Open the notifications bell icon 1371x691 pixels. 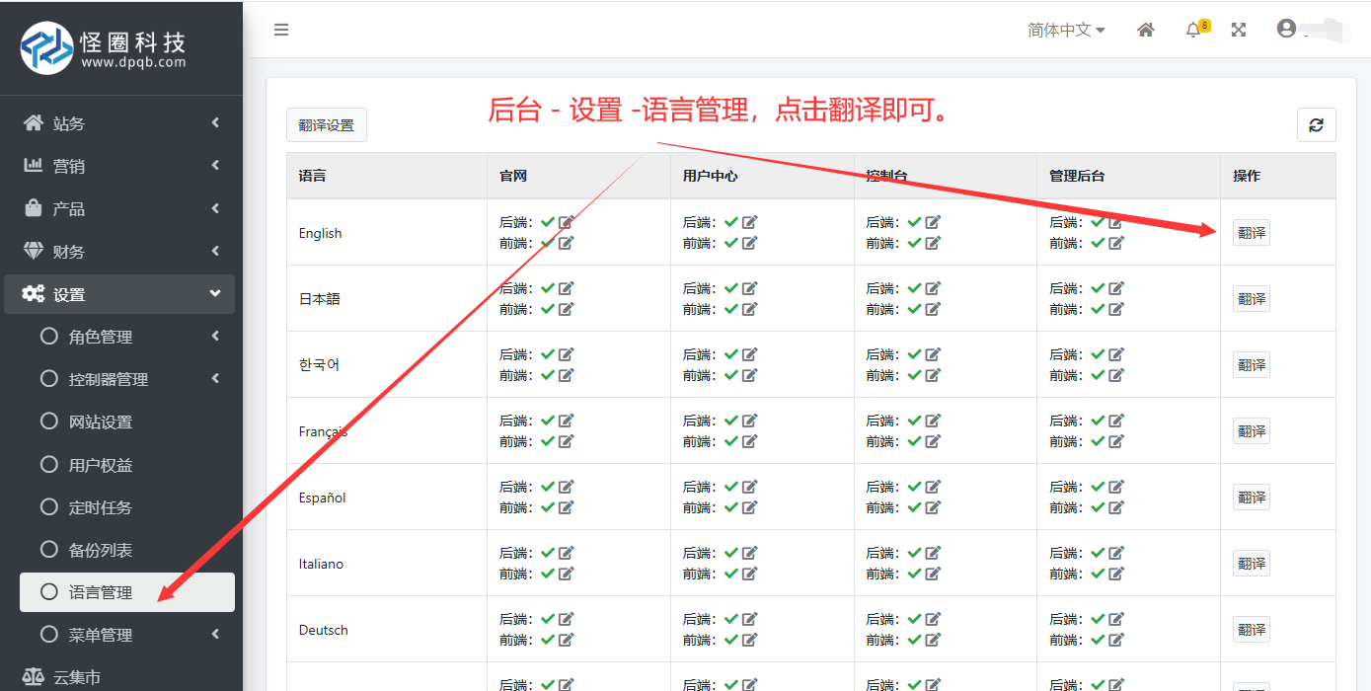click(1193, 30)
